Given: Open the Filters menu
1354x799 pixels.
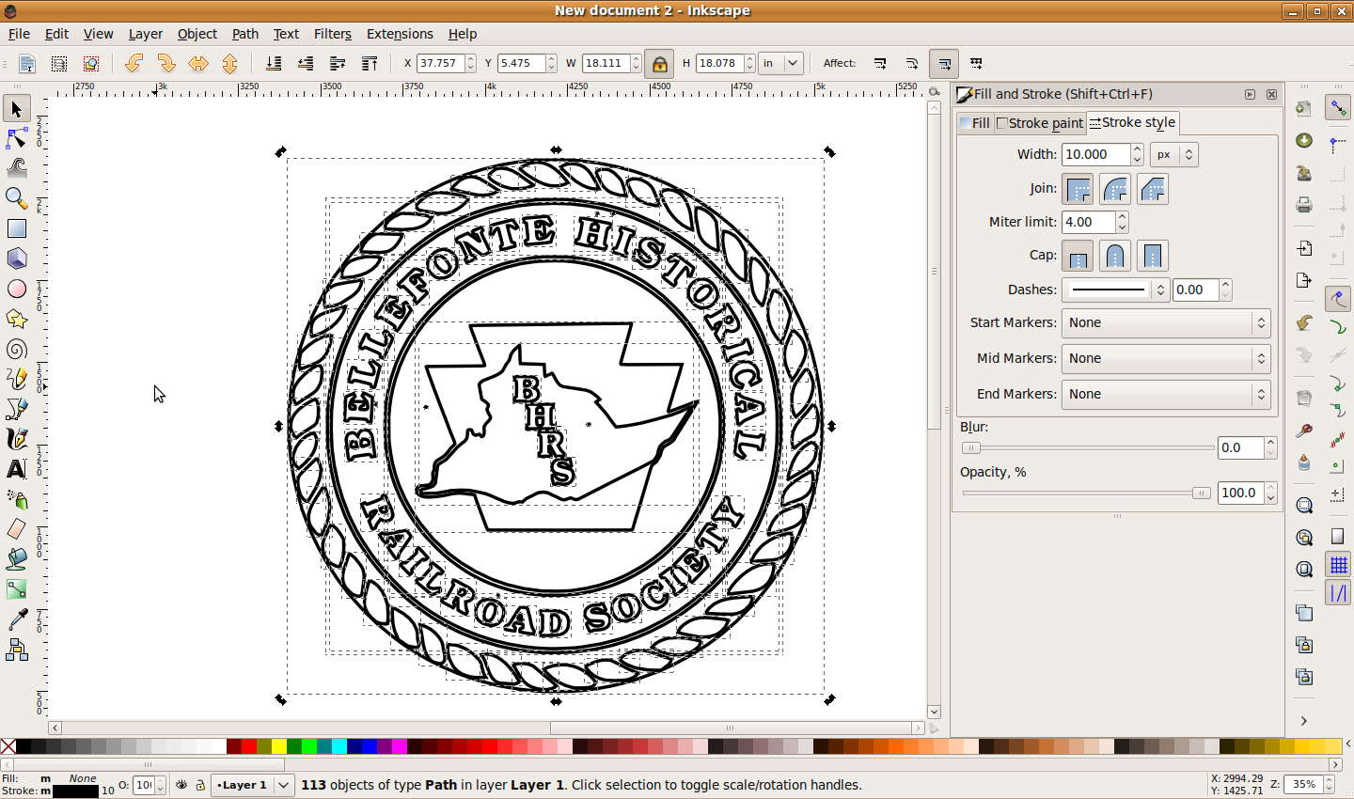Looking at the screenshot, I should tap(332, 34).
